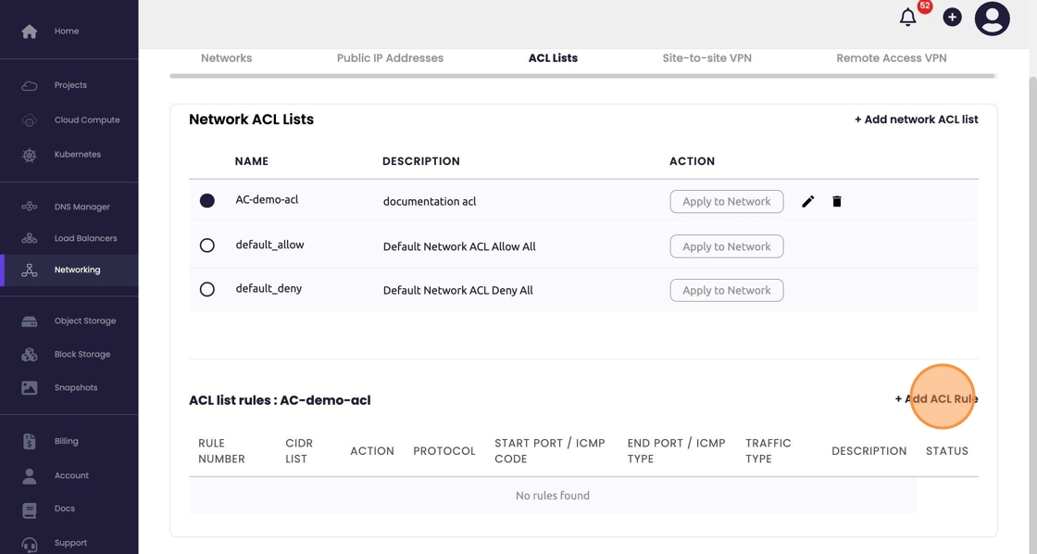Image resolution: width=1037 pixels, height=554 pixels.
Task: Open the user profile avatar
Action: (992, 19)
